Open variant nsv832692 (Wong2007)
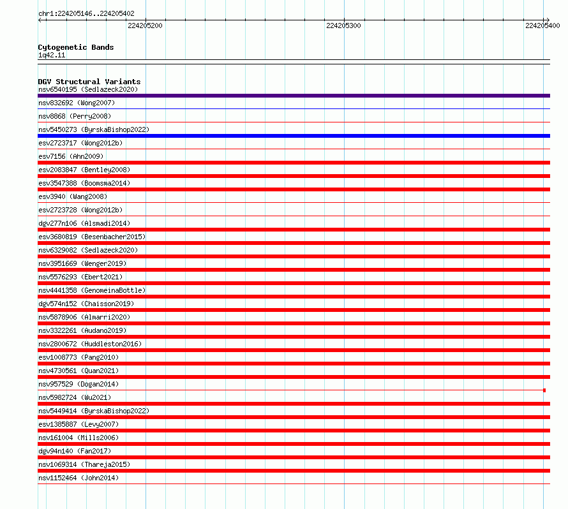 [x=77, y=103]
